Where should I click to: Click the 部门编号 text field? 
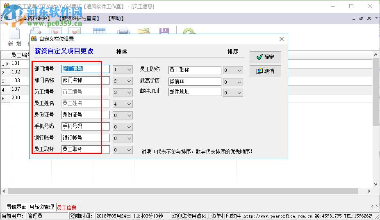(x=85, y=69)
